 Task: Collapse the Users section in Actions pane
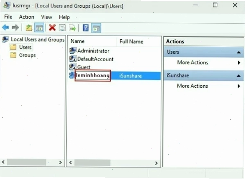point(238,52)
